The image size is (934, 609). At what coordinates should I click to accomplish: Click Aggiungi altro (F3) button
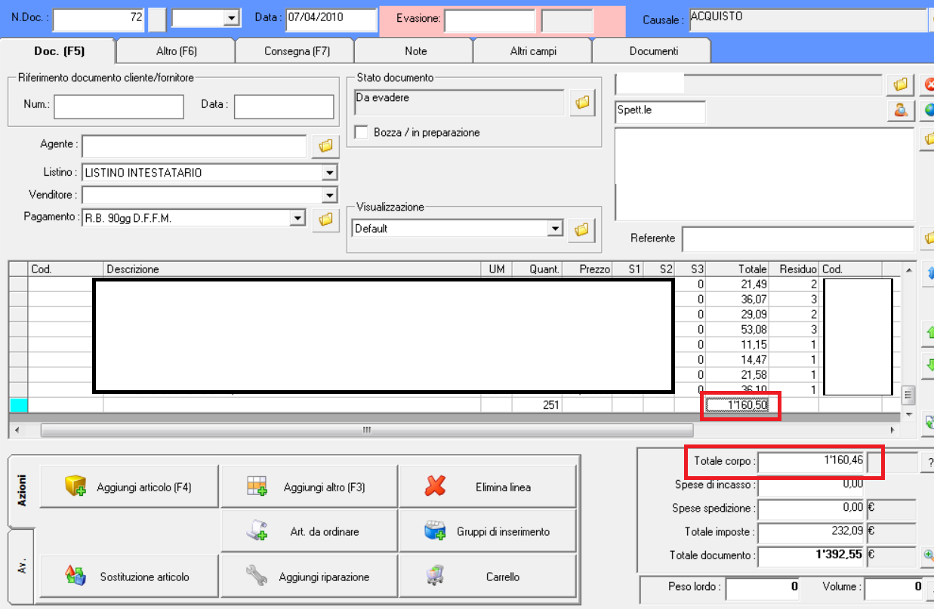click(x=309, y=487)
